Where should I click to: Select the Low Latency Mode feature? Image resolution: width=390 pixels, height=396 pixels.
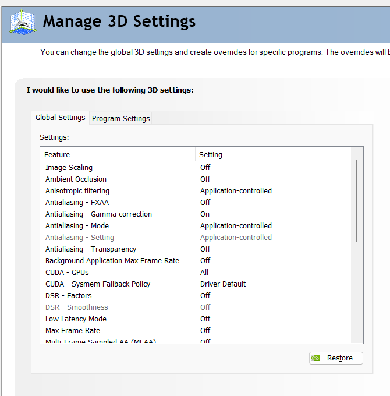76,319
